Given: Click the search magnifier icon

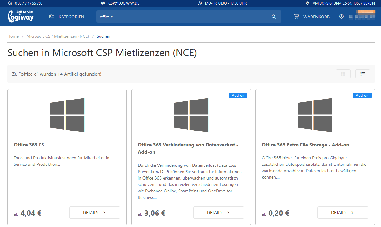Looking at the screenshot, I should [x=274, y=17].
